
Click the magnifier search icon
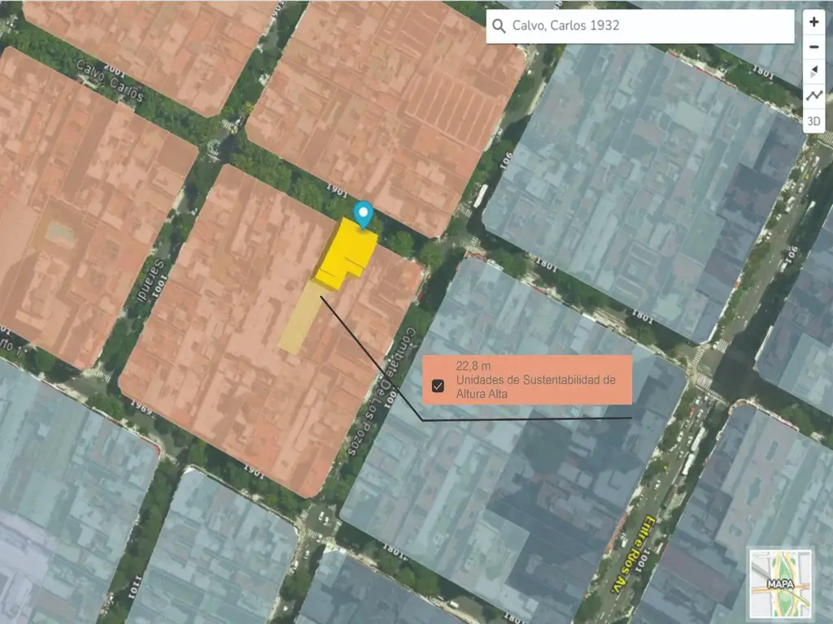click(x=499, y=26)
